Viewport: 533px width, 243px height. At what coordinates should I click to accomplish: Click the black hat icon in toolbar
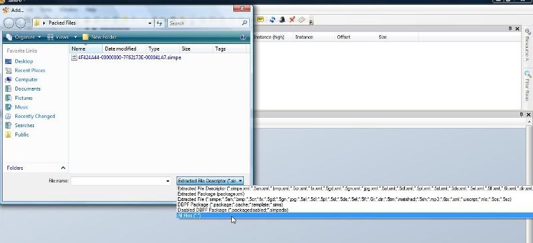coord(282,20)
